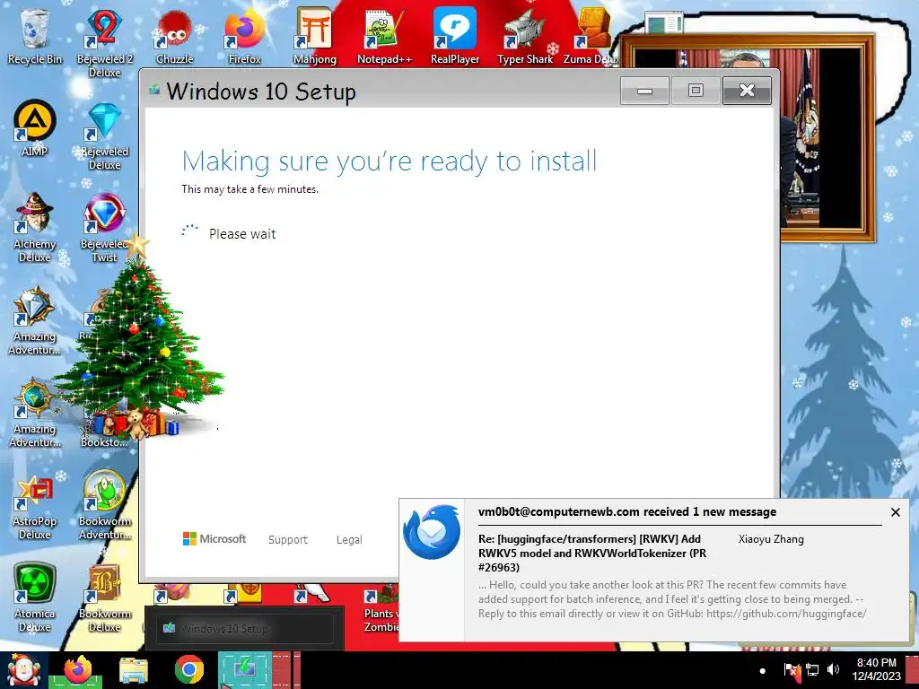Open the RWKV5 pull request email notification
This screenshot has width=919, height=689.
point(592,553)
